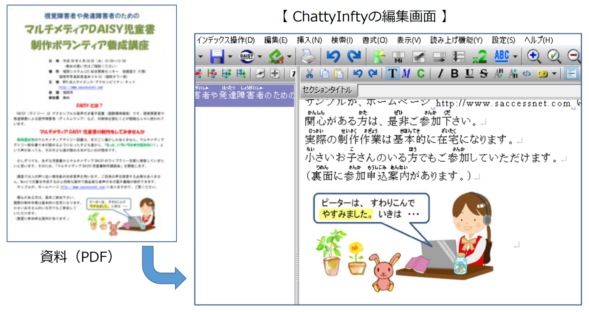589x312 pixels.
Task: Click the yellow chain link icon
Action: coord(543,74)
